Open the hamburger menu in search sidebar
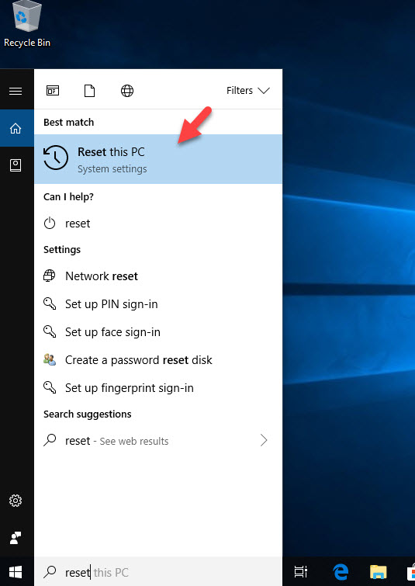The image size is (415, 586). (x=16, y=91)
